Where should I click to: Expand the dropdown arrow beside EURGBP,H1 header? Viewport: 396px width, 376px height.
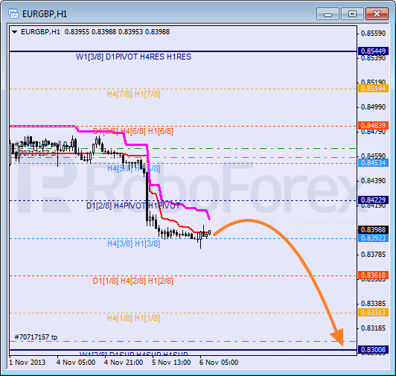pyautogui.click(x=15, y=32)
